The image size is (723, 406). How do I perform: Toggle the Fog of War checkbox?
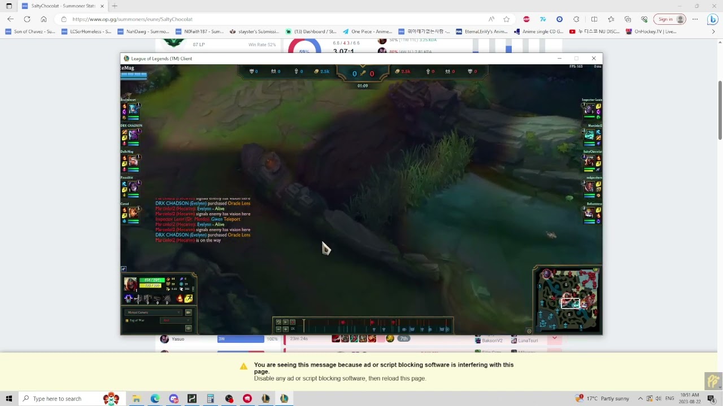[127, 320]
